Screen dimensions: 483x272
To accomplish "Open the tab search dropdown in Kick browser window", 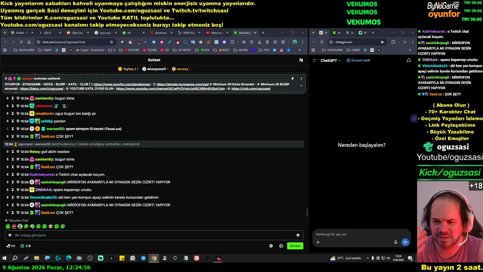I will pos(5,33).
